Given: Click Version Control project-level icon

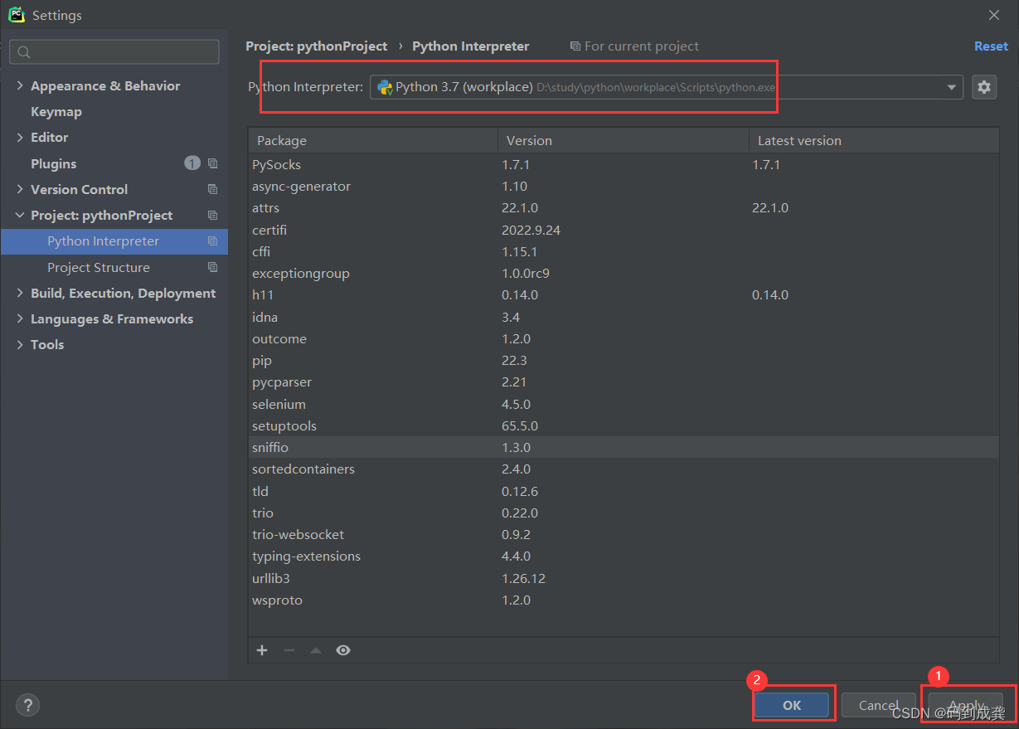Looking at the screenshot, I should point(213,189).
